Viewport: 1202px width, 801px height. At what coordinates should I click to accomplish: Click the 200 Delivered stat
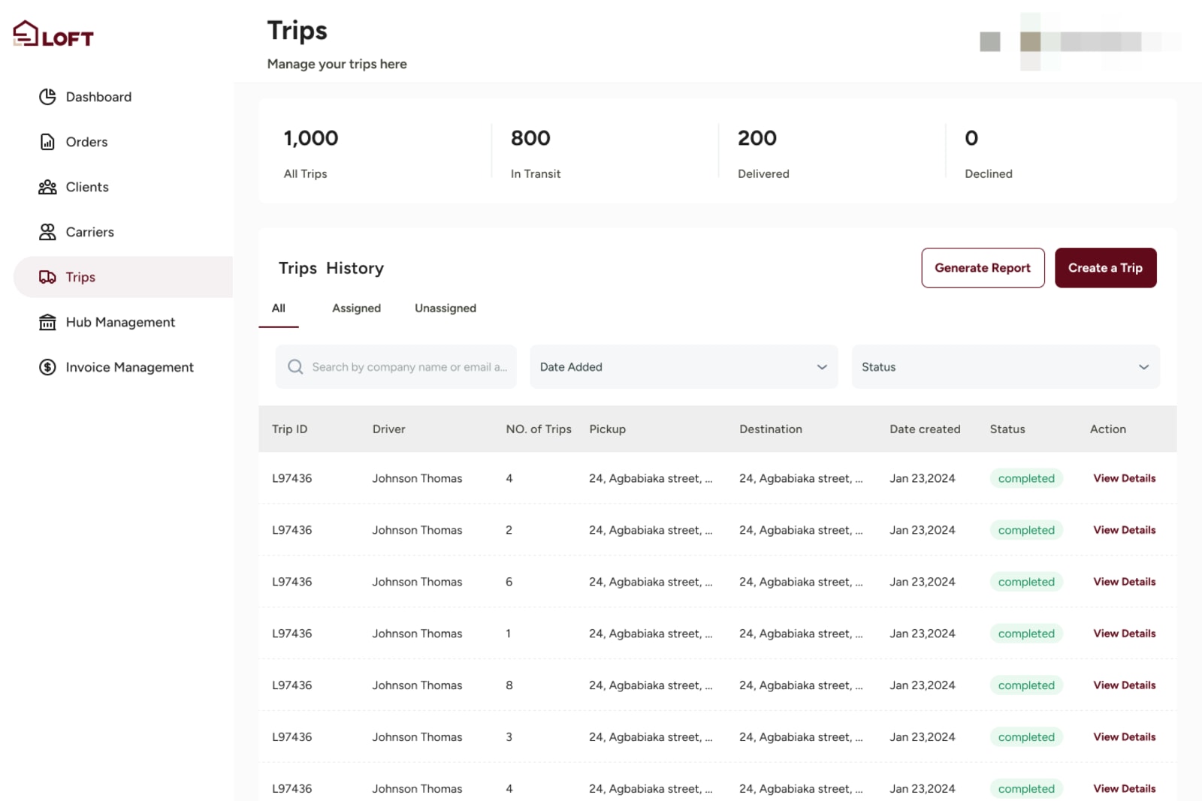tap(763, 153)
